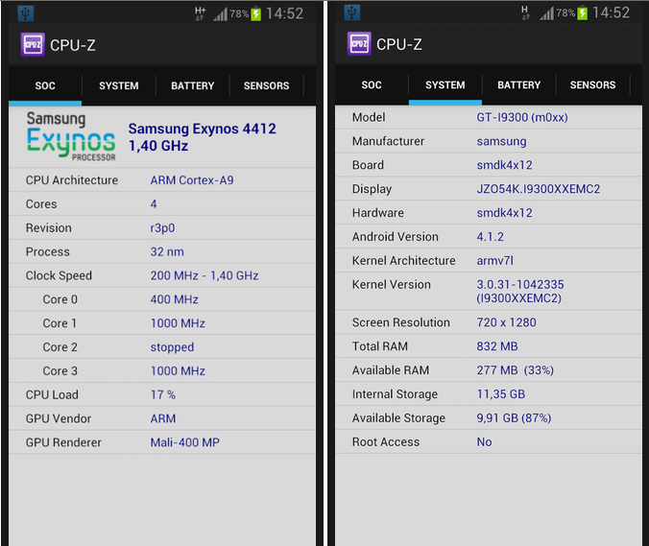Image resolution: width=649 pixels, height=546 pixels.
Task: Select the Root Access value 'No'
Action: coord(484,442)
